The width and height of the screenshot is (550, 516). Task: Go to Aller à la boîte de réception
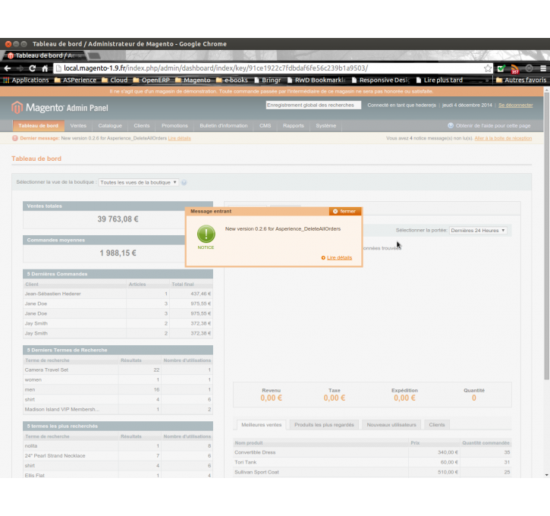point(503,138)
